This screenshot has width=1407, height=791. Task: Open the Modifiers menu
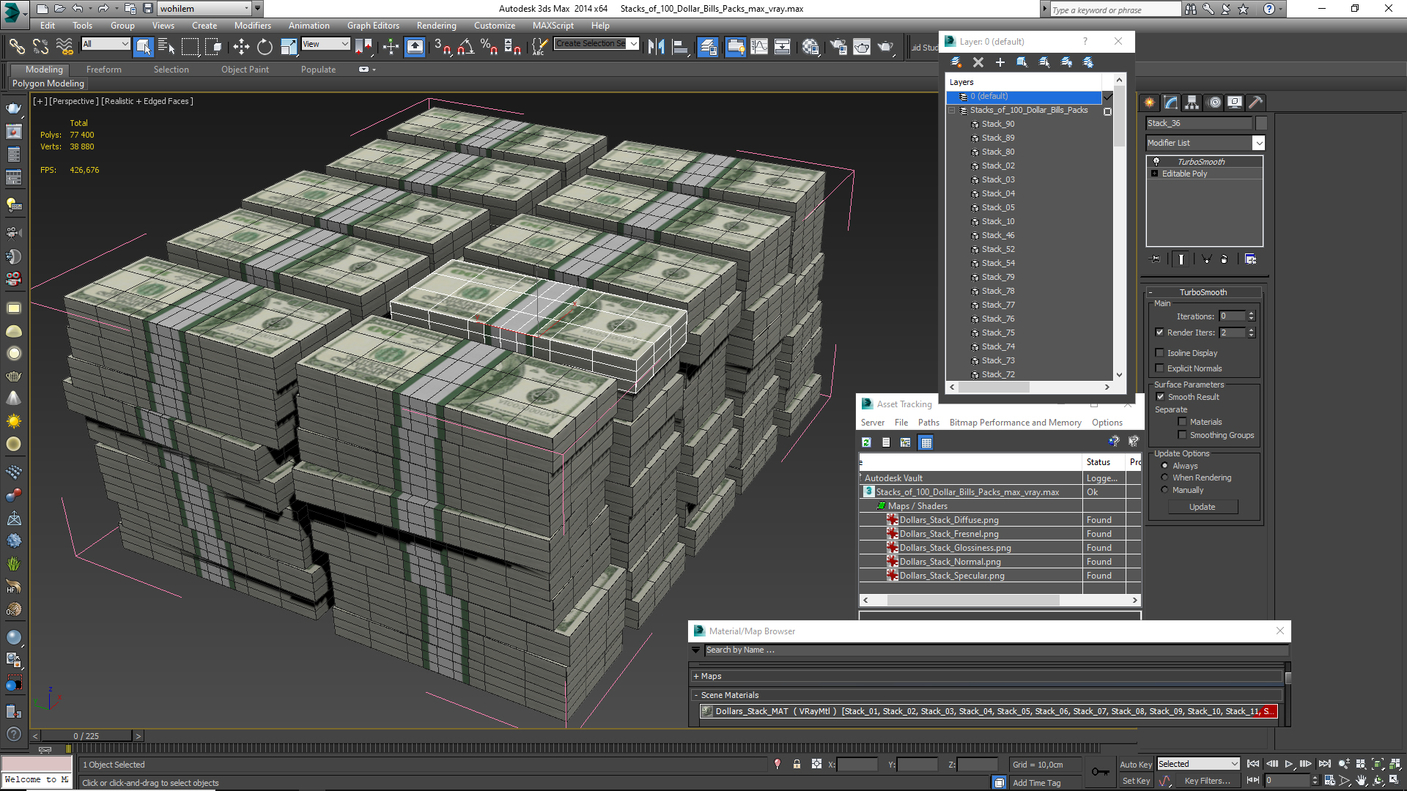click(252, 26)
